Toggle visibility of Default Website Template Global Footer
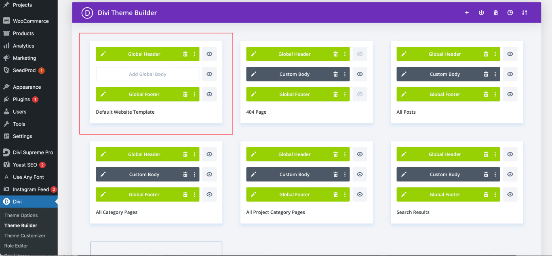 pyautogui.click(x=209, y=94)
